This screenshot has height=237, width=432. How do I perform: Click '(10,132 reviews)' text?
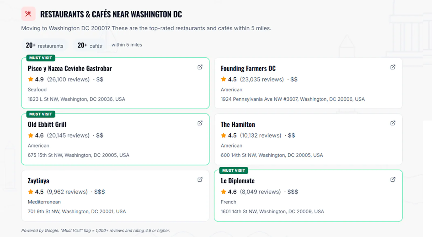tap(261, 135)
